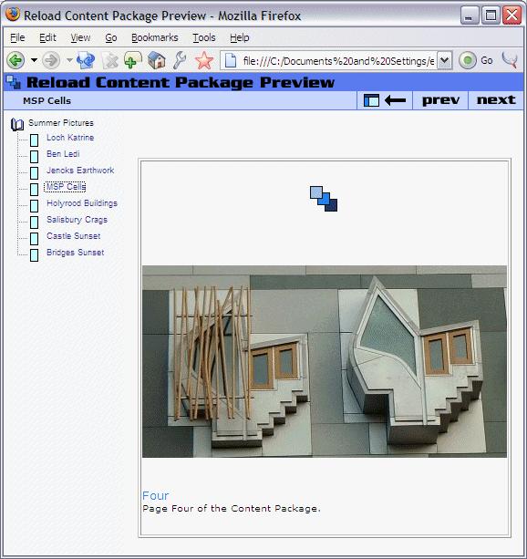Open the Back button history dropdown arrow

[34, 60]
